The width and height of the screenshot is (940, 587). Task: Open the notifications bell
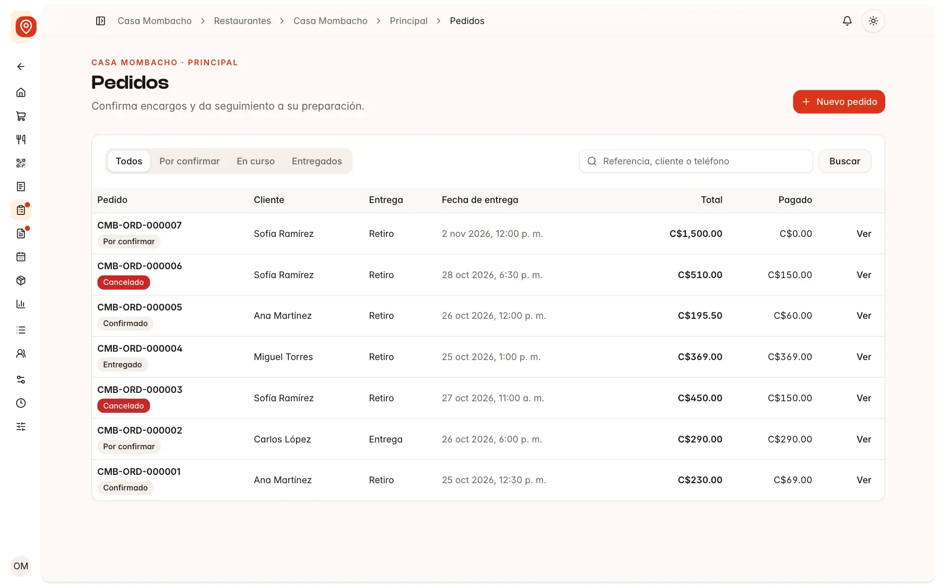pos(847,21)
